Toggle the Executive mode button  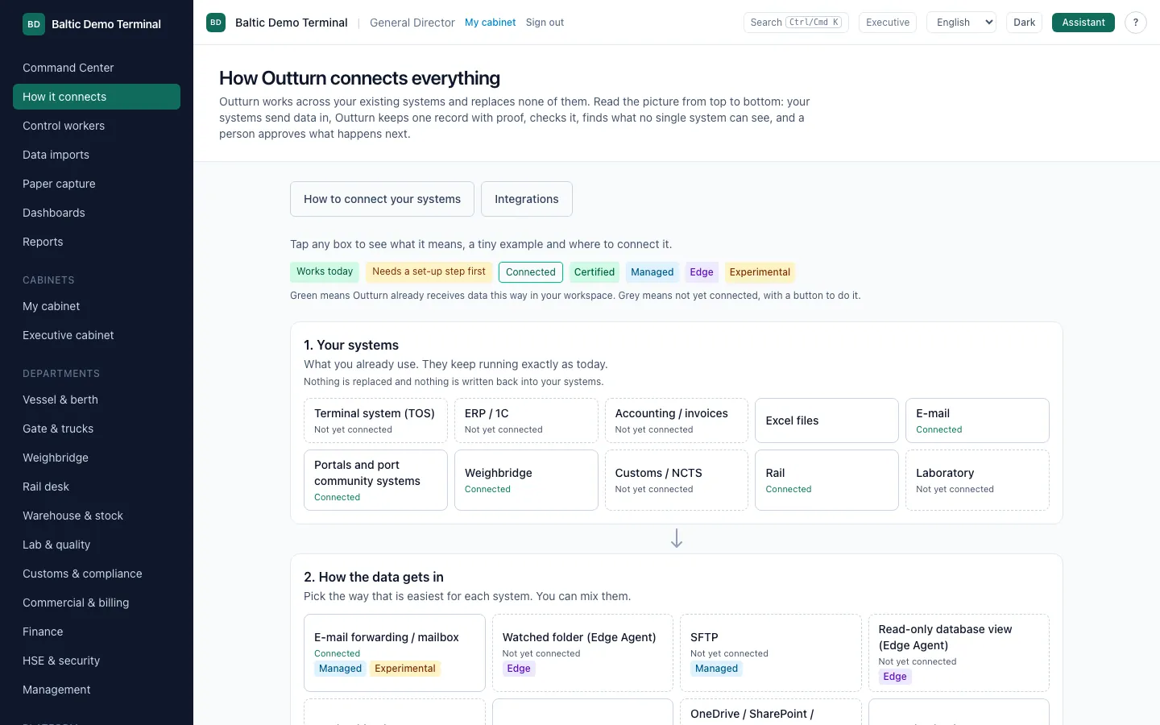888,23
